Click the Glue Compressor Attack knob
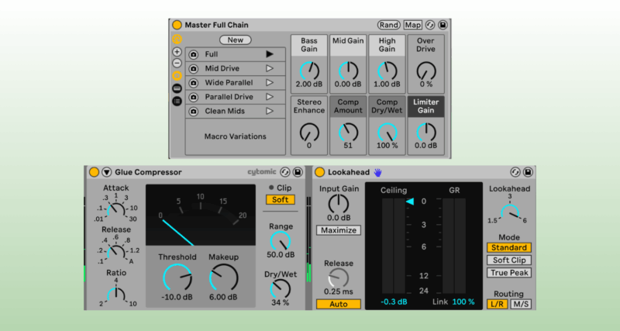This screenshot has width=620, height=331. tap(115, 209)
